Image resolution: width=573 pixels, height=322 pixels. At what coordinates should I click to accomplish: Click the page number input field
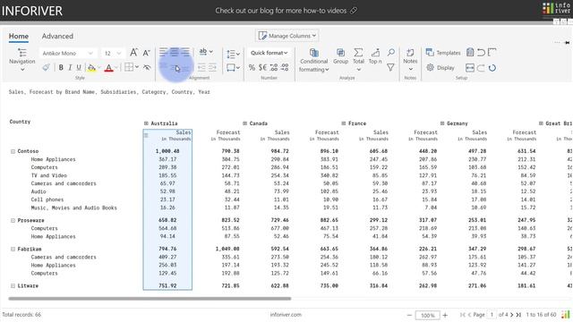click(x=492, y=315)
